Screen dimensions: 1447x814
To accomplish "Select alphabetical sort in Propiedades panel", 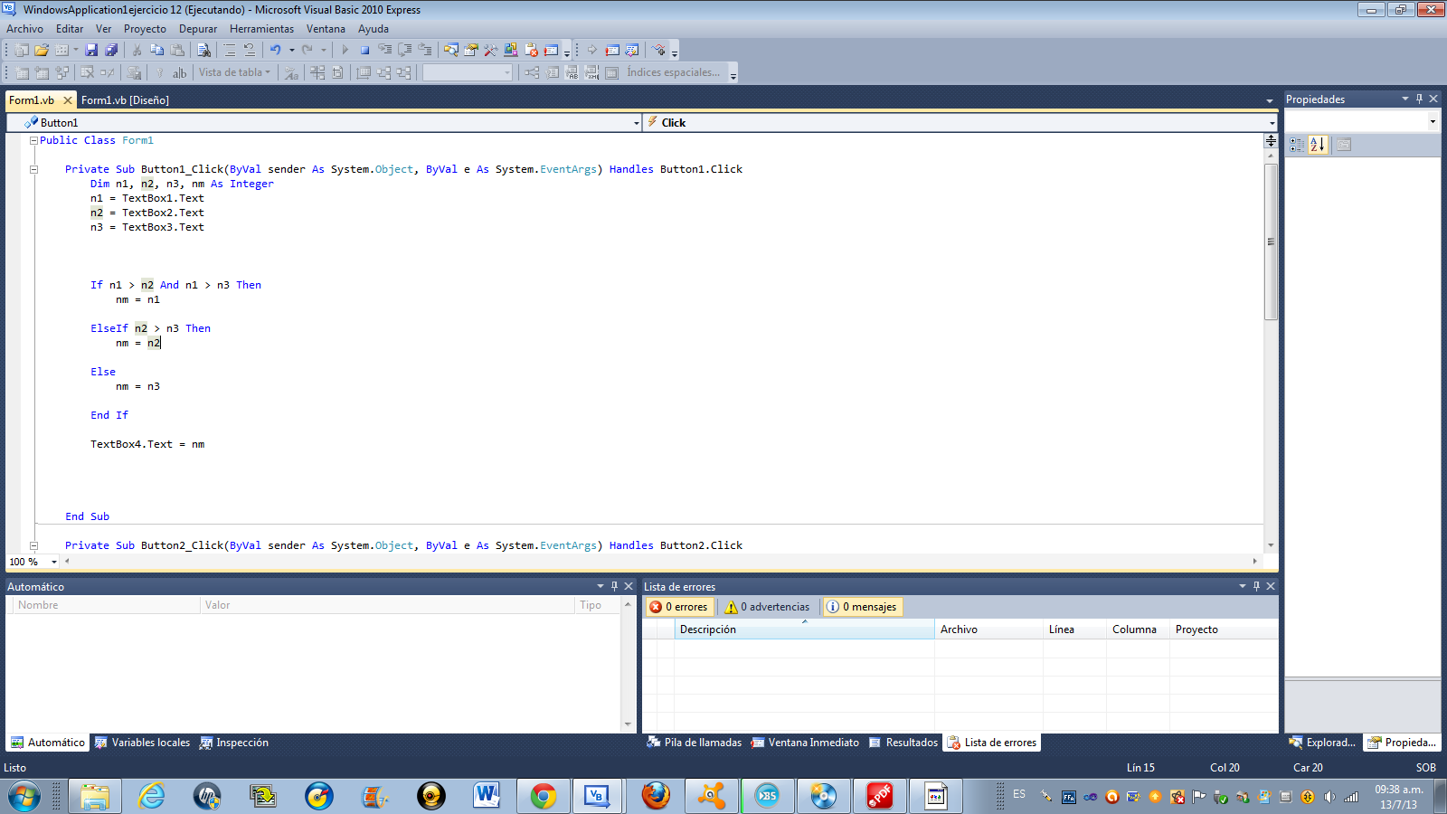I will 1318,144.
